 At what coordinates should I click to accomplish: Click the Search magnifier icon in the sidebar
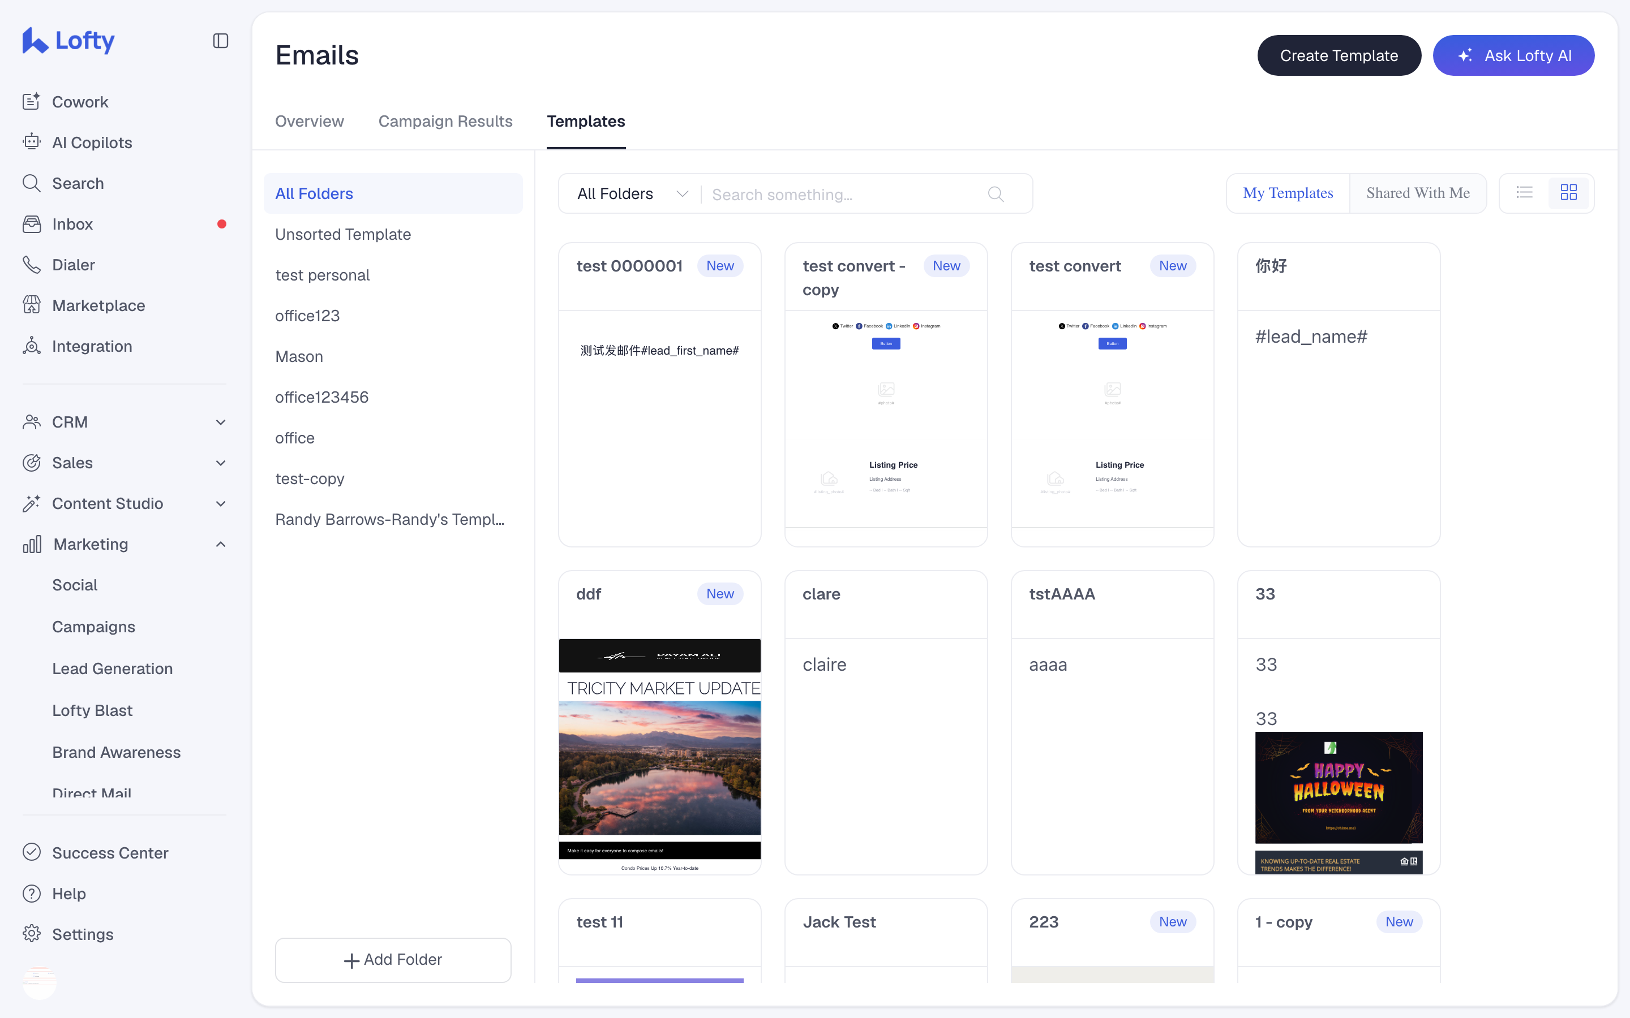coord(32,183)
